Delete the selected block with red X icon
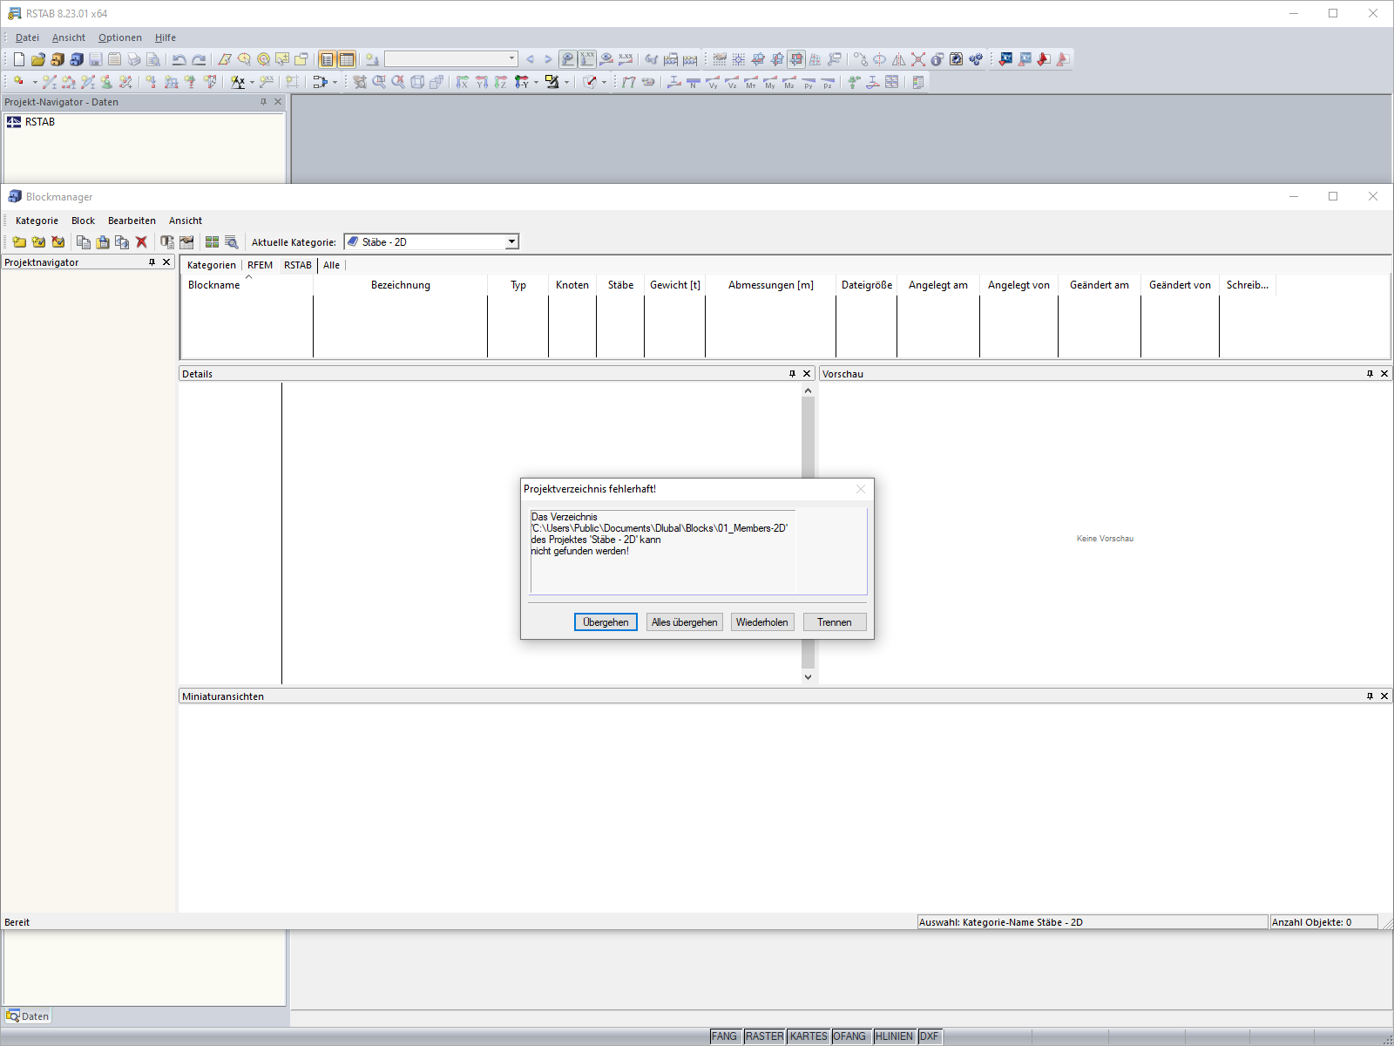The height and width of the screenshot is (1046, 1394). pos(142,242)
